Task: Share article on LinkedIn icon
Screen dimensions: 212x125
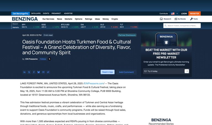Action: point(25,72)
